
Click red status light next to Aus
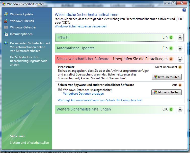(x=180, y=85)
